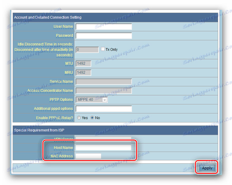This screenshot has width=232, height=185.
Task: Click the Idle Disconnect Time field
Action: tap(87, 50)
